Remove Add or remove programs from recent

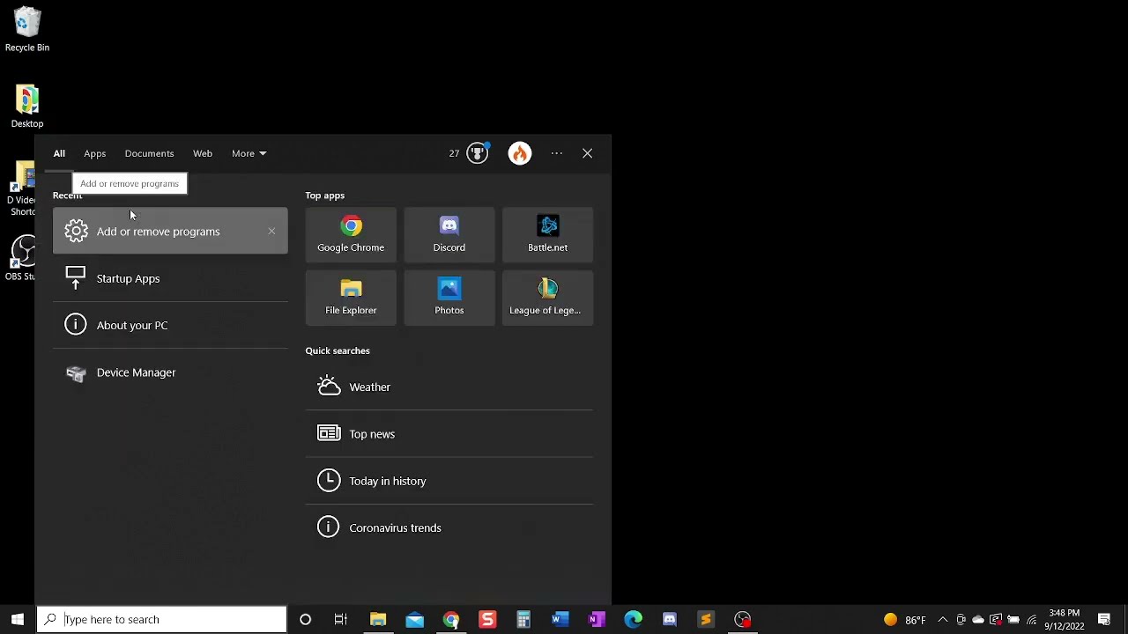click(271, 231)
